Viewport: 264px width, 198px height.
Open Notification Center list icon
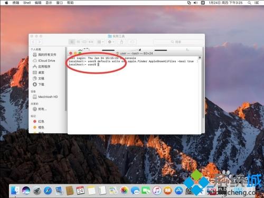pyautogui.click(x=257, y=3)
